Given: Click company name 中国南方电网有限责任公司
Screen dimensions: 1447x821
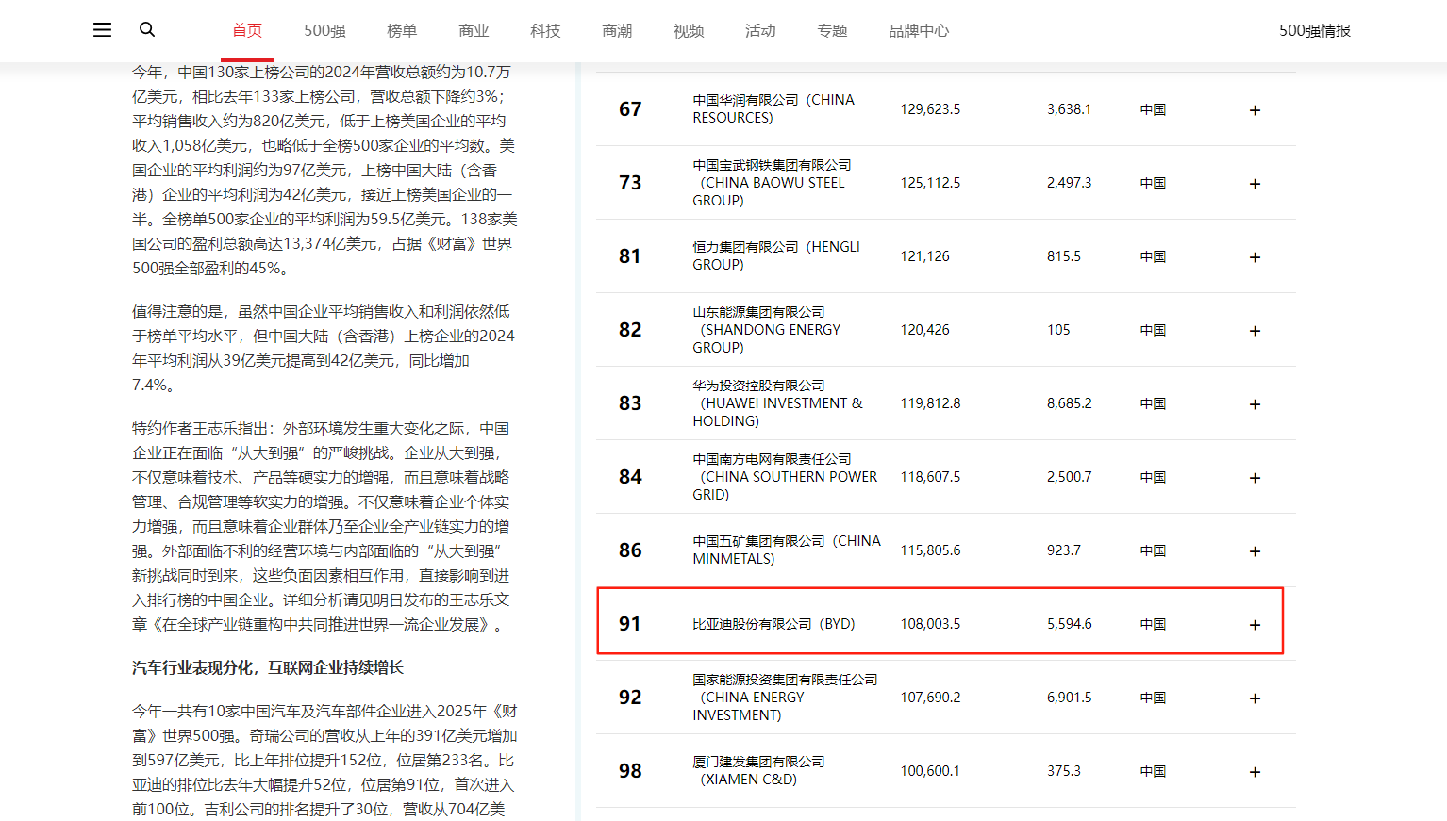Looking at the screenshot, I should coord(772,459).
